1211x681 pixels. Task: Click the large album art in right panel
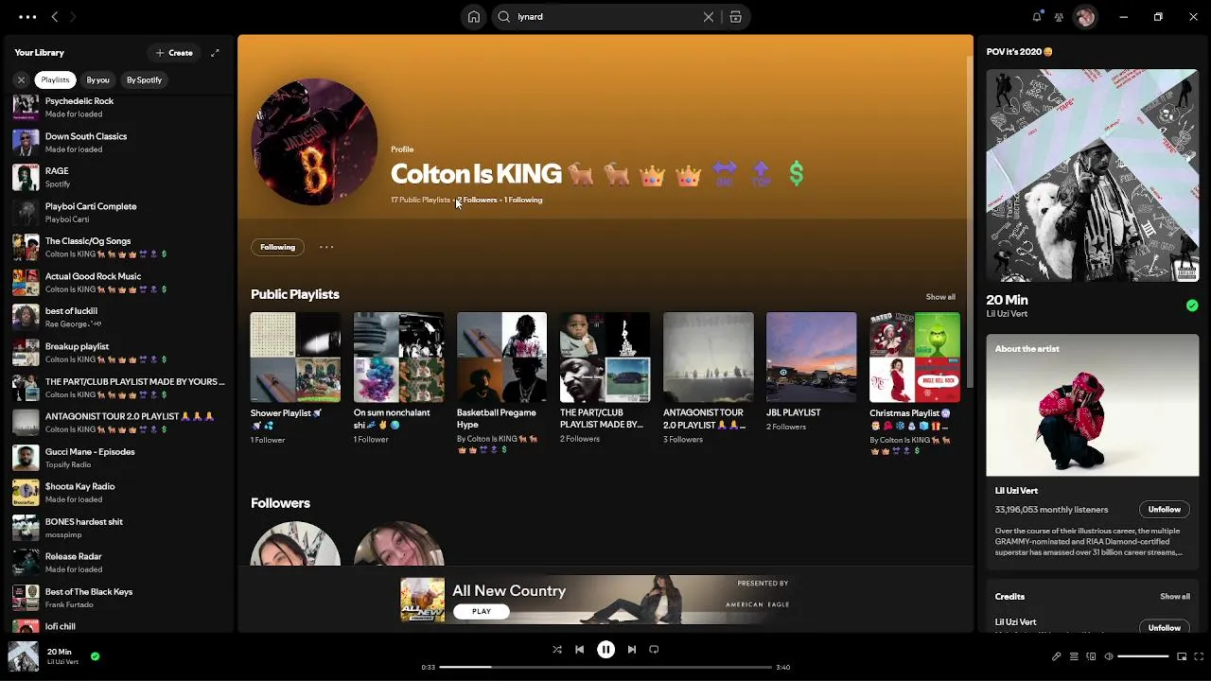click(x=1093, y=175)
